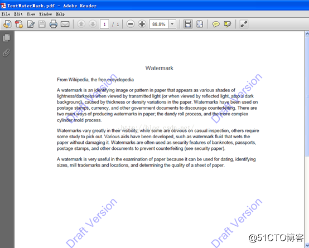
Task: Click the Open file toolbar icon
Action: point(7,24)
